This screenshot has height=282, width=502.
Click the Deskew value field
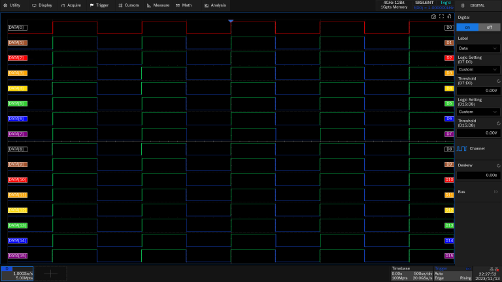[x=478, y=175]
